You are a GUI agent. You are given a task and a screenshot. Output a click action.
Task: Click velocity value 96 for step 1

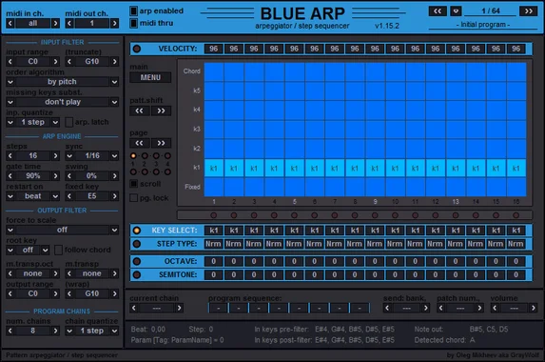(214, 49)
